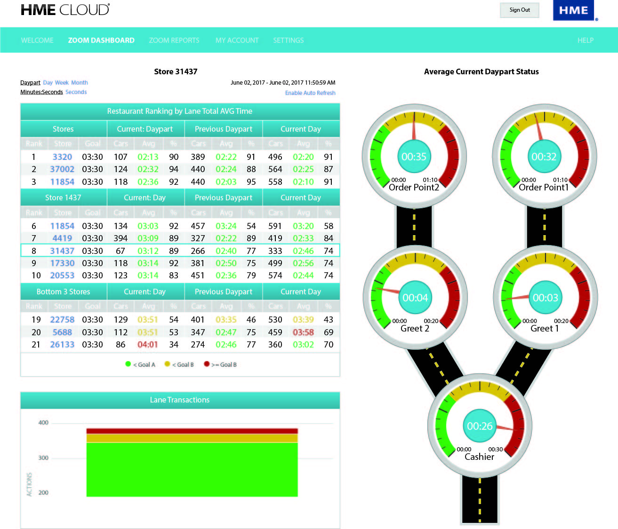Screen dimensions: 618x529
Task: Switch the time range to Day
Action: click(48, 83)
